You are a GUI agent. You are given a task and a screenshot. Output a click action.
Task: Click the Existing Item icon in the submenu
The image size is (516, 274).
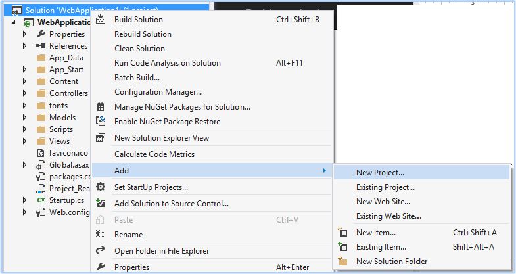tap(342, 246)
